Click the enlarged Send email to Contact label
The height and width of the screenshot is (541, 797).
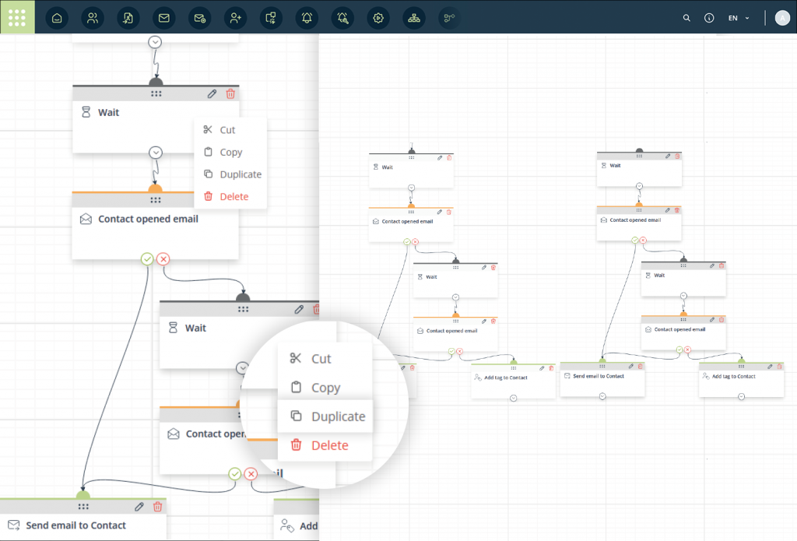point(75,525)
